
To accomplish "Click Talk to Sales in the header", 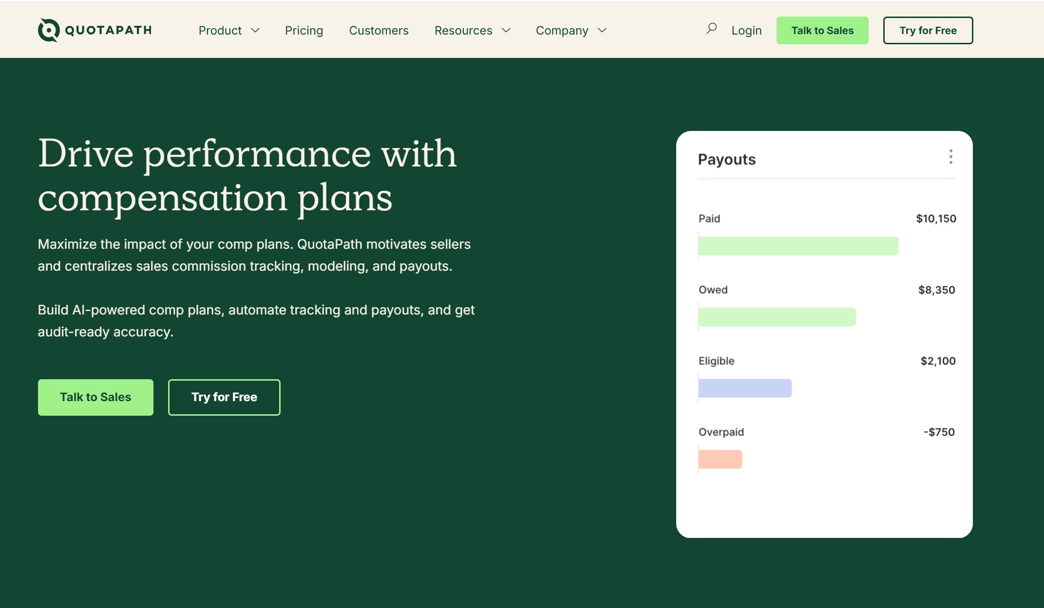I will pyautogui.click(x=822, y=30).
